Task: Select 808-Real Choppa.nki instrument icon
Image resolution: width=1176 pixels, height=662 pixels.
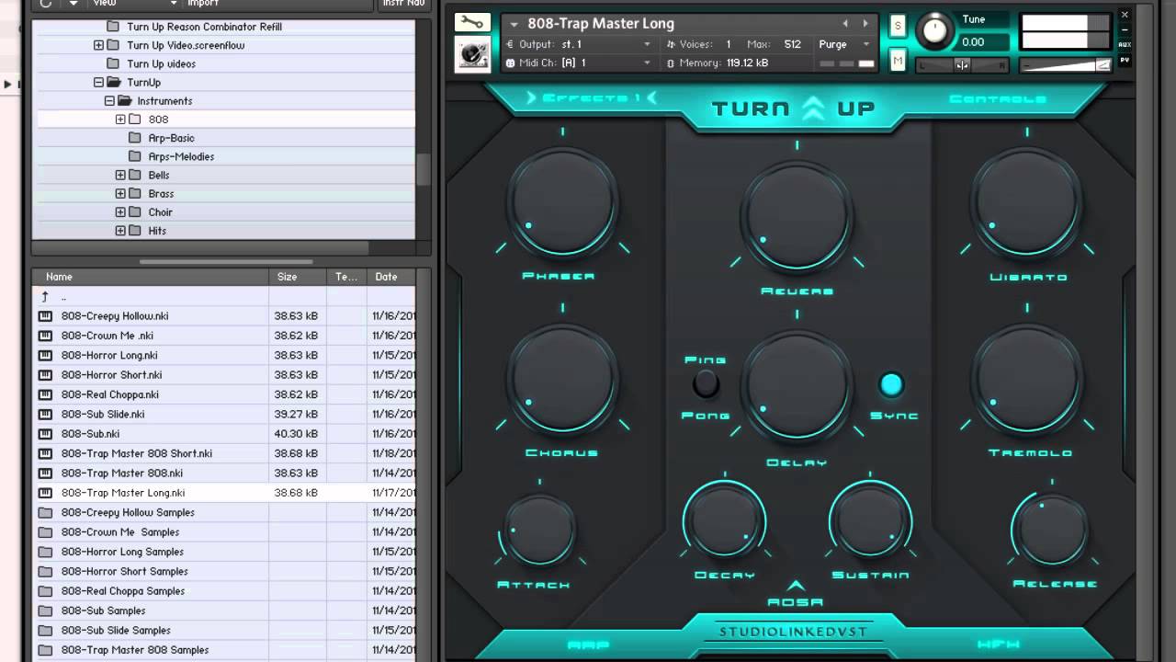Action: [x=45, y=394]
